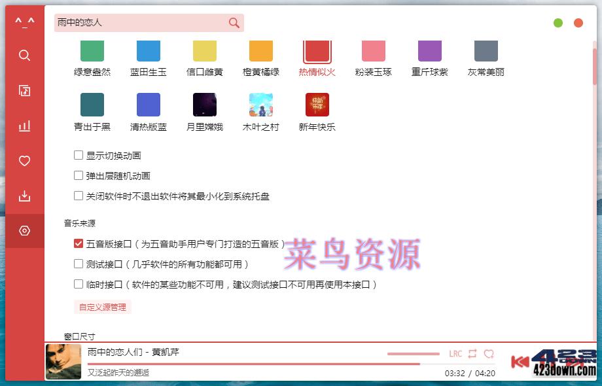Select the search icon in the sidebar

tap(24, 55)
